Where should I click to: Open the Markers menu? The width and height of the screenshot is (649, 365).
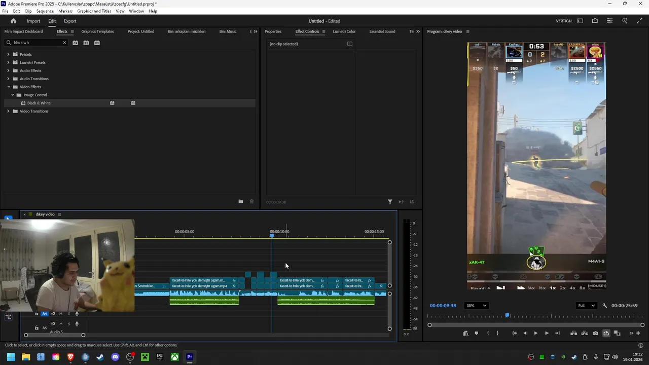(x=65, y=11)
